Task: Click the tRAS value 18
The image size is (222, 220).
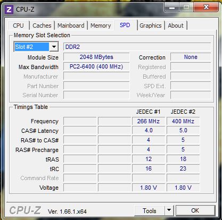Action: point(183,159)
